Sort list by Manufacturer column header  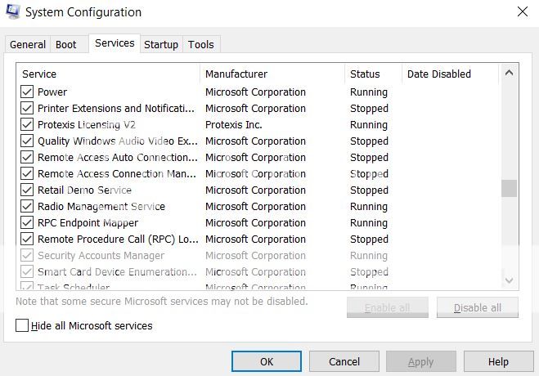coord(272,74)
